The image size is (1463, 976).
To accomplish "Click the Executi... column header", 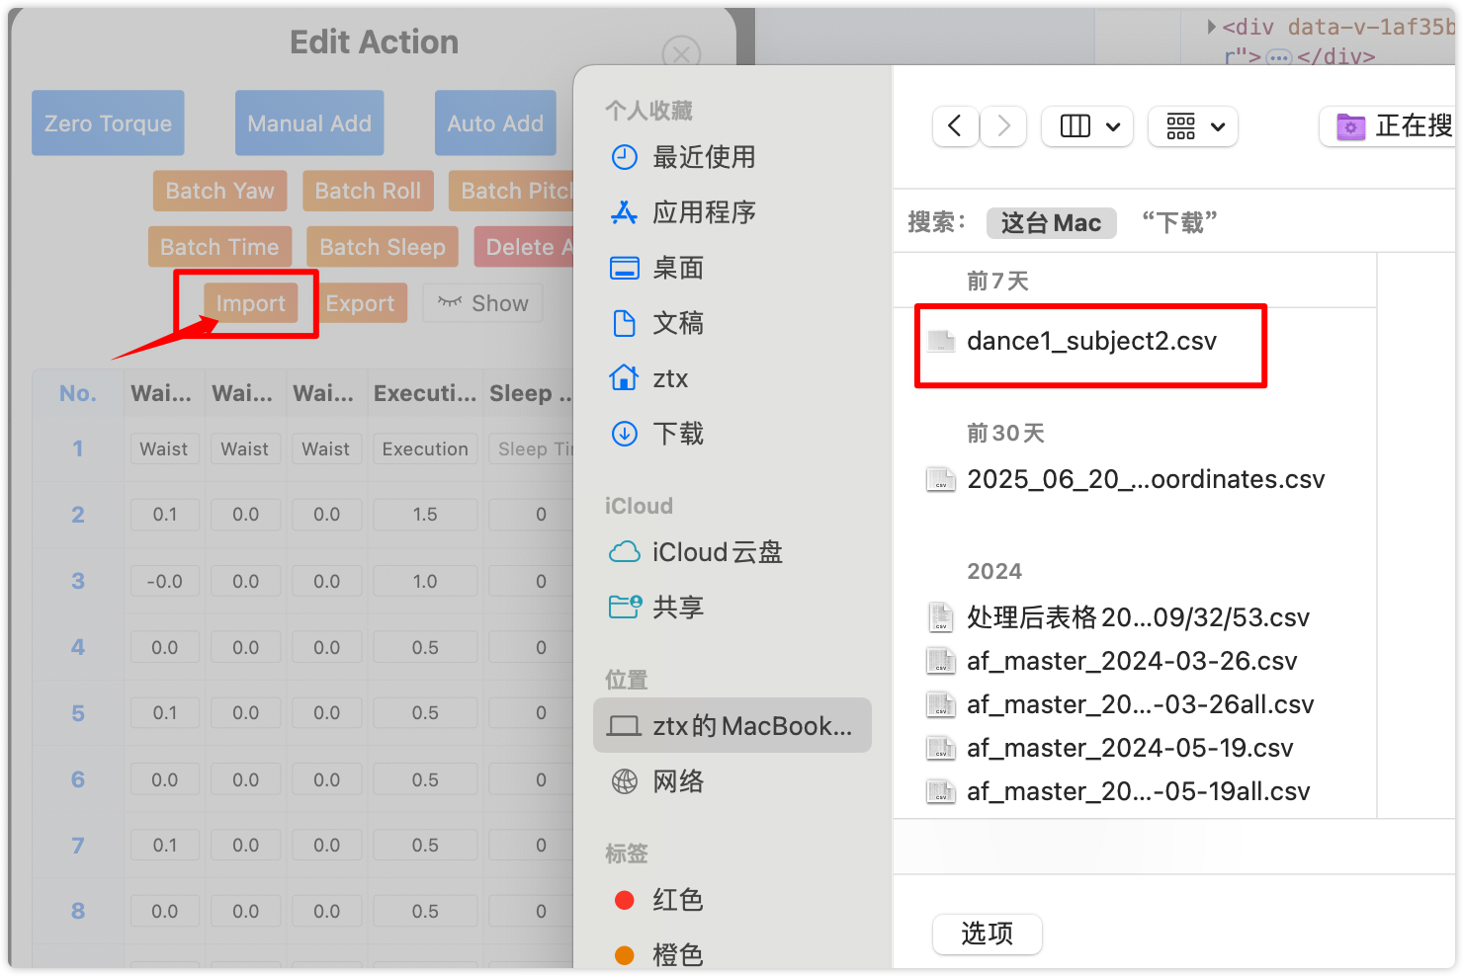I will pyautogui.click(x=425, y=393).
